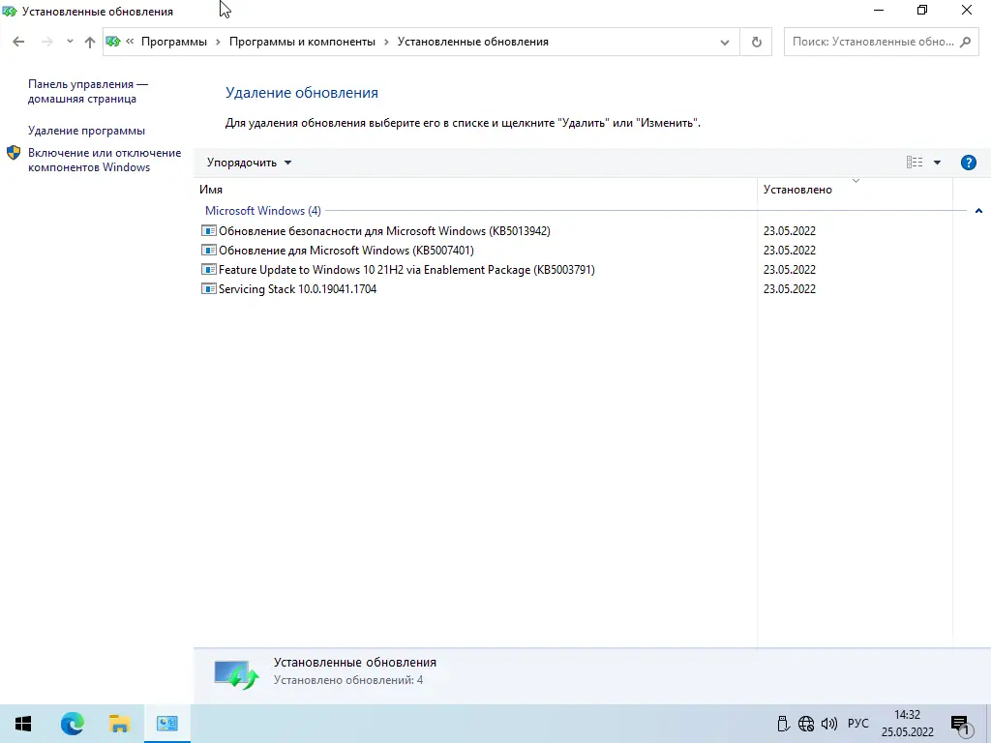The width and height of the screenshot is (991, 743).
Task: Click the install date of Servicing Stack
Action: 790,288
